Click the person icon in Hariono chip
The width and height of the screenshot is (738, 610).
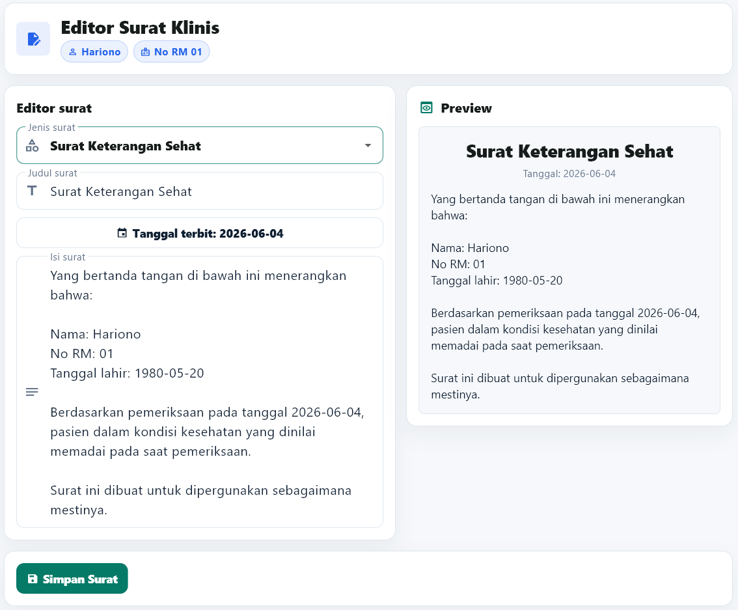point(72,52)
